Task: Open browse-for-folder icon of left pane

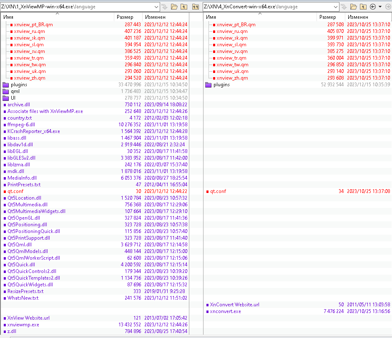Action: 174,7
